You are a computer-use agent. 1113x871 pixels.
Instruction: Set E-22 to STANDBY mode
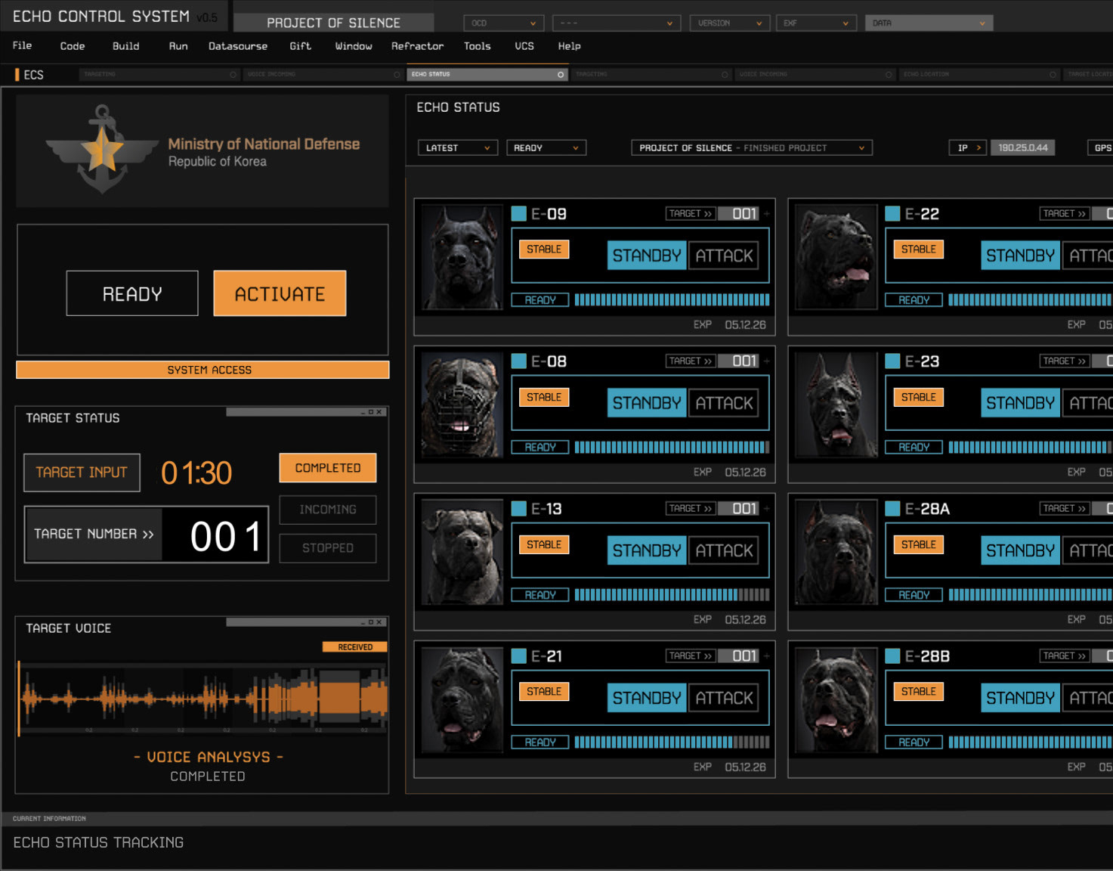click(1020, 256)
